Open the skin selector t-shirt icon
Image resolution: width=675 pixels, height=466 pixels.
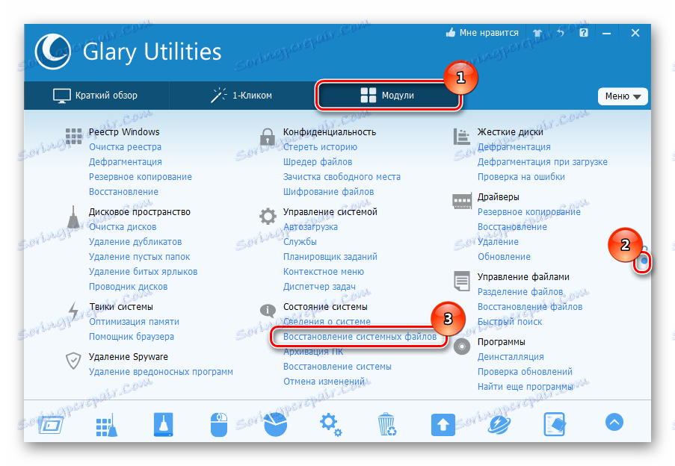tap(537, 33)
